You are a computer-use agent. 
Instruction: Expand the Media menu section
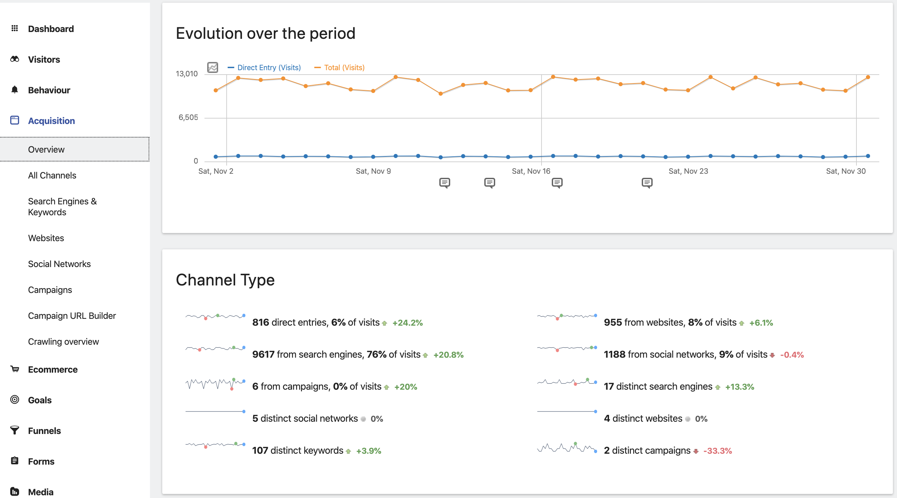pyautogui.click(x=41, y=492)
